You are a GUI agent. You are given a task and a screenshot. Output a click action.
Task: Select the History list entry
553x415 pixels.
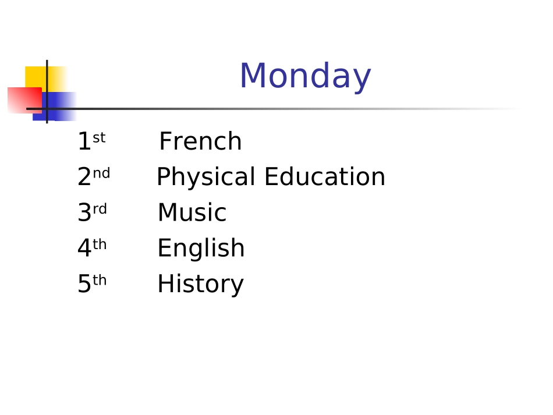click(x=200, y=284)
